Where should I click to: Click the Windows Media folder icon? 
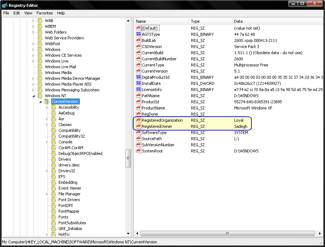click(x=40, y=73)
